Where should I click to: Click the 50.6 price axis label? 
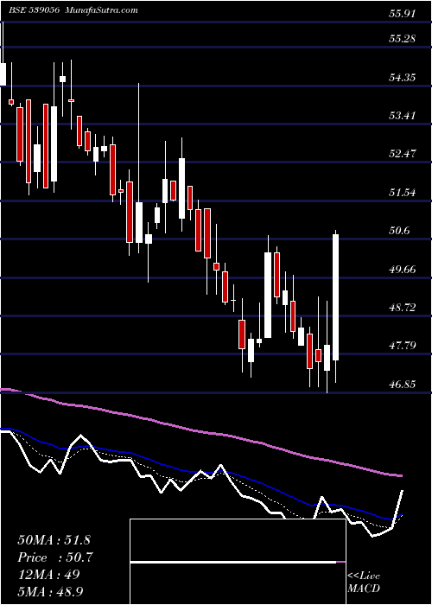coord(399,231)
